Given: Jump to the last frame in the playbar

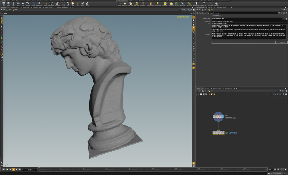Looking at the screenshot, I should coord(20,169).
